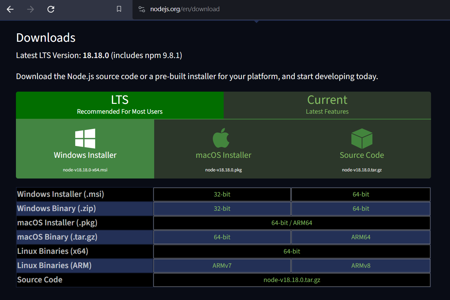Select 64-bit Windows Binary (.zip)
Screen dimensions: 450x300
coord(361,209)
